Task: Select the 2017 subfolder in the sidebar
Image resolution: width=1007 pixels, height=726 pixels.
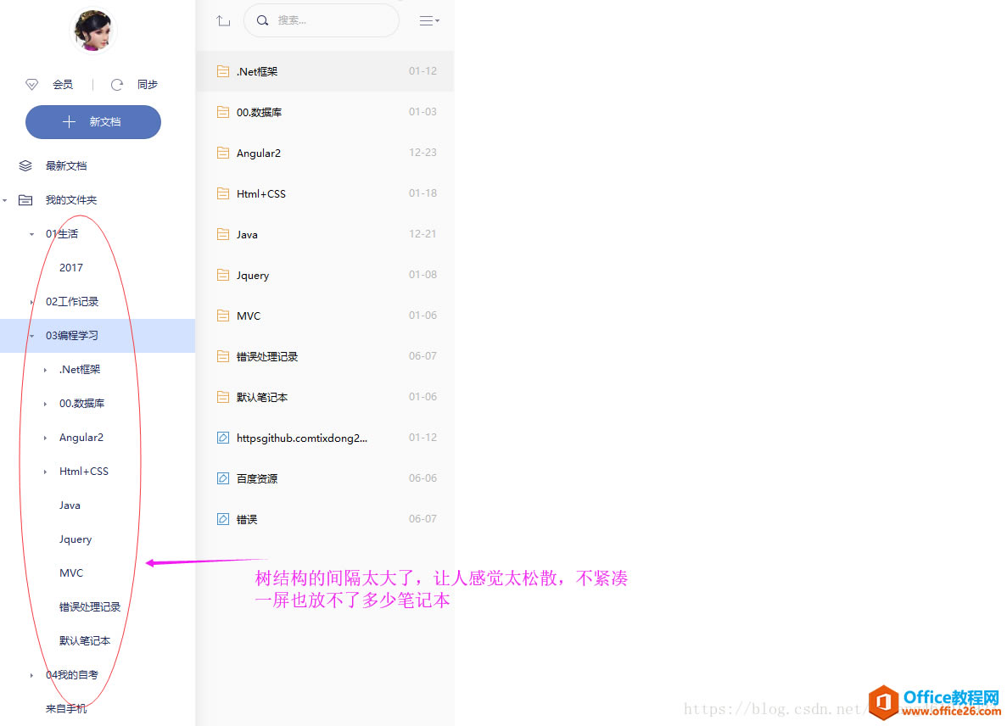Action: (x=71, y=268)
